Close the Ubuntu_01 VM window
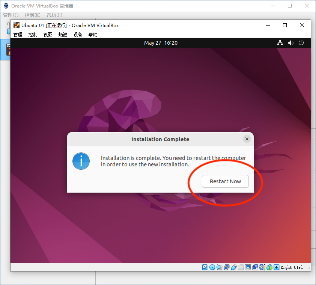 point(302,25)
